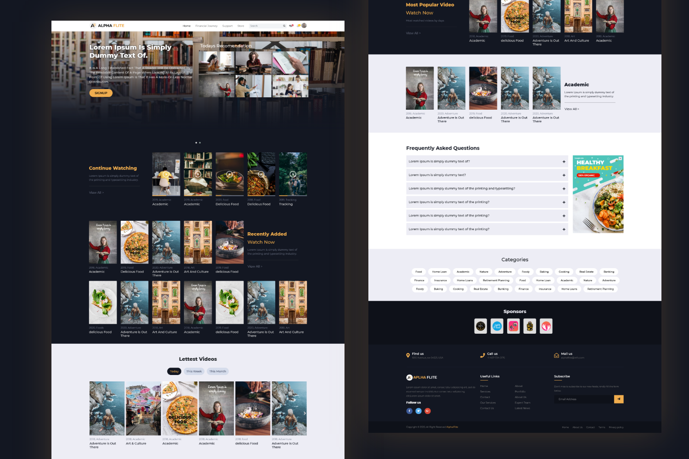The image size is (689, 459).
Task: Click the search magnifier icon in the header
Action: pos(284,26)
